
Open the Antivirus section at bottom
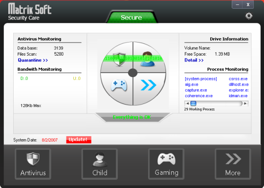click(33, 164)
